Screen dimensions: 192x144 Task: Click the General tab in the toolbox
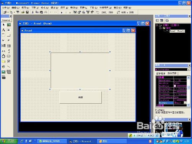6,20
